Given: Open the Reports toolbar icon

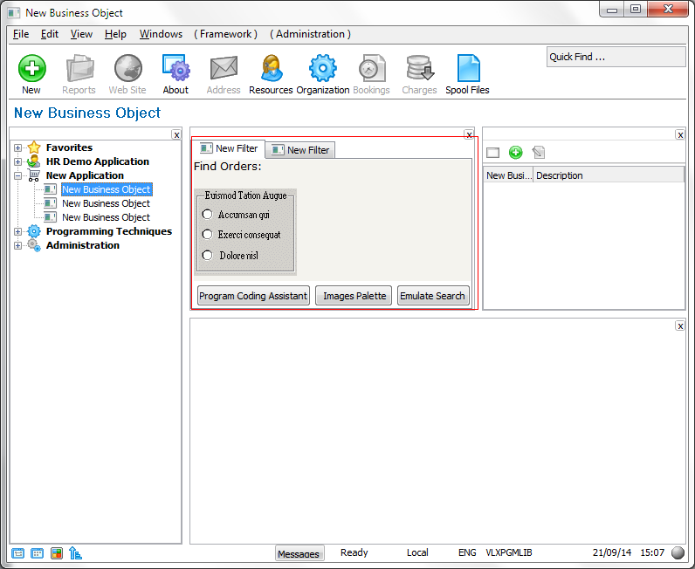Looking at the screenshot, I should pyautogui.click(x=79, y=68).
